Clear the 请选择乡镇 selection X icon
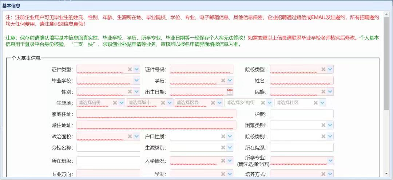 (x=263, y=102)
